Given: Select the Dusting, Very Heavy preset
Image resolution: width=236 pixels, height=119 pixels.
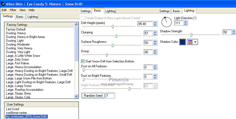Looking at the screenshot, I should 19,48.
